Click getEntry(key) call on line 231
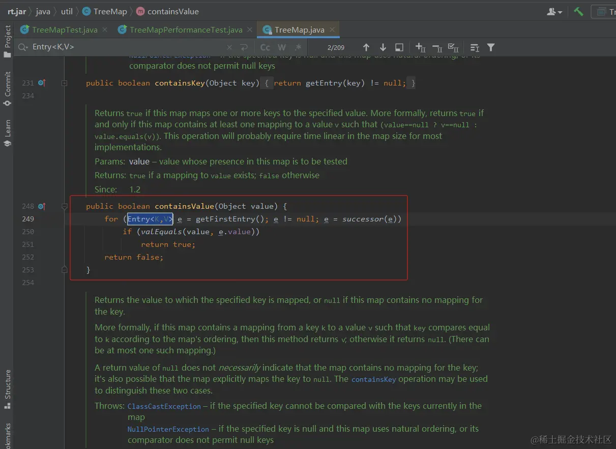 point(335,83)
